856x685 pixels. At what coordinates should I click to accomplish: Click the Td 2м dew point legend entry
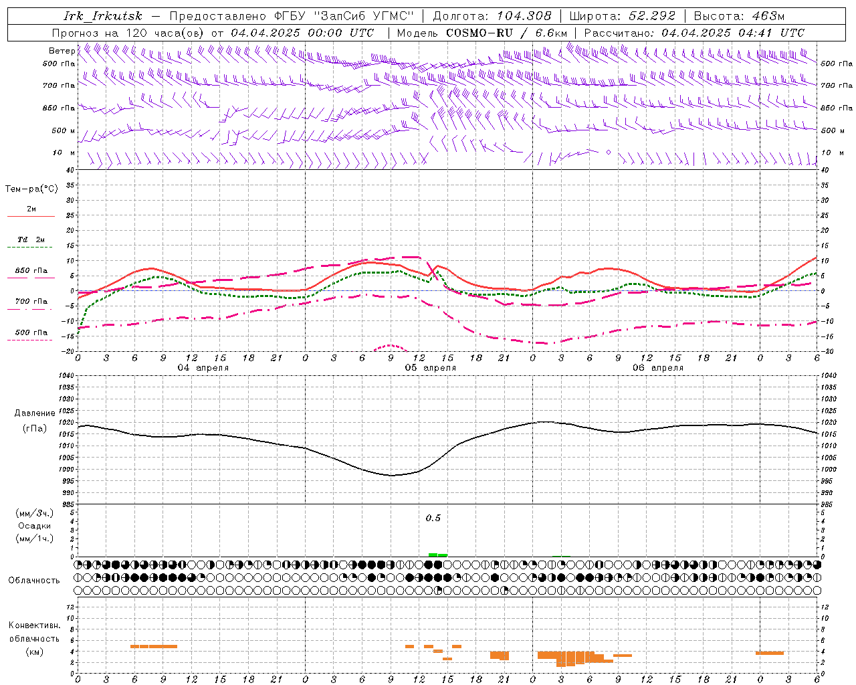pyautogui.click(x=31, y=239)
